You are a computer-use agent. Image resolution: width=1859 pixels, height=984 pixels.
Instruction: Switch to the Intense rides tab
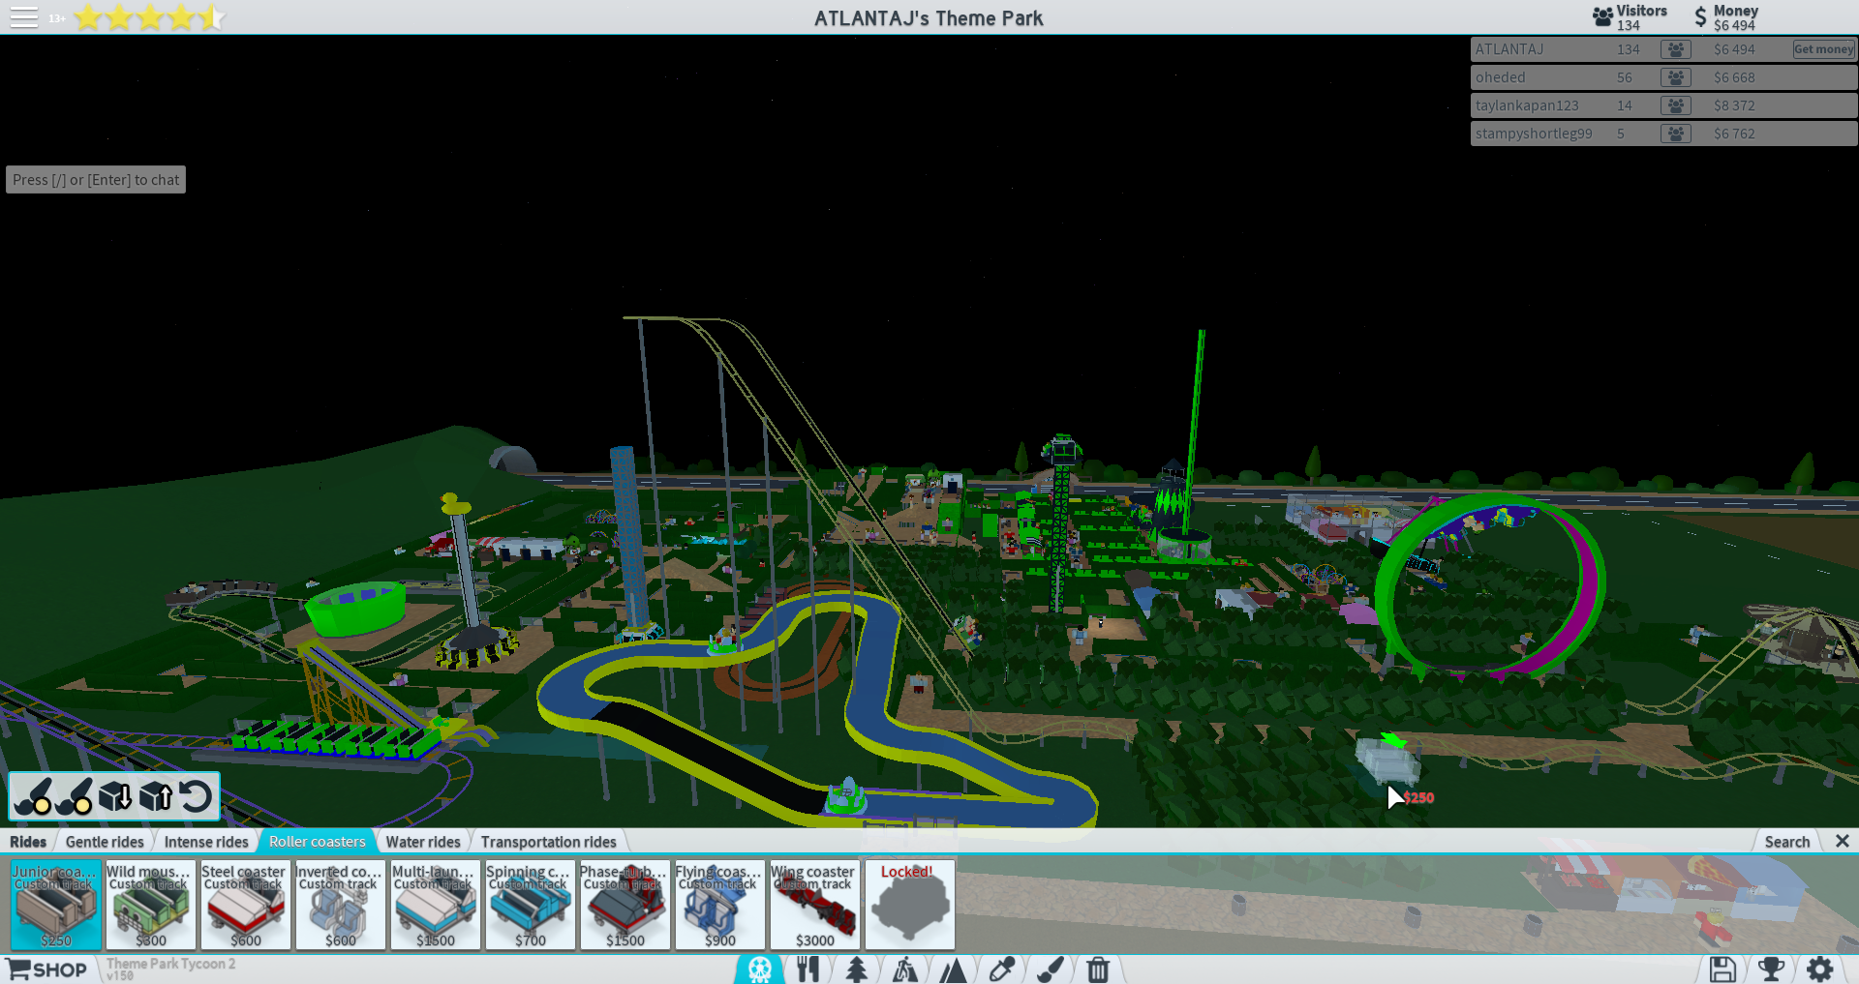coord(206,842)
